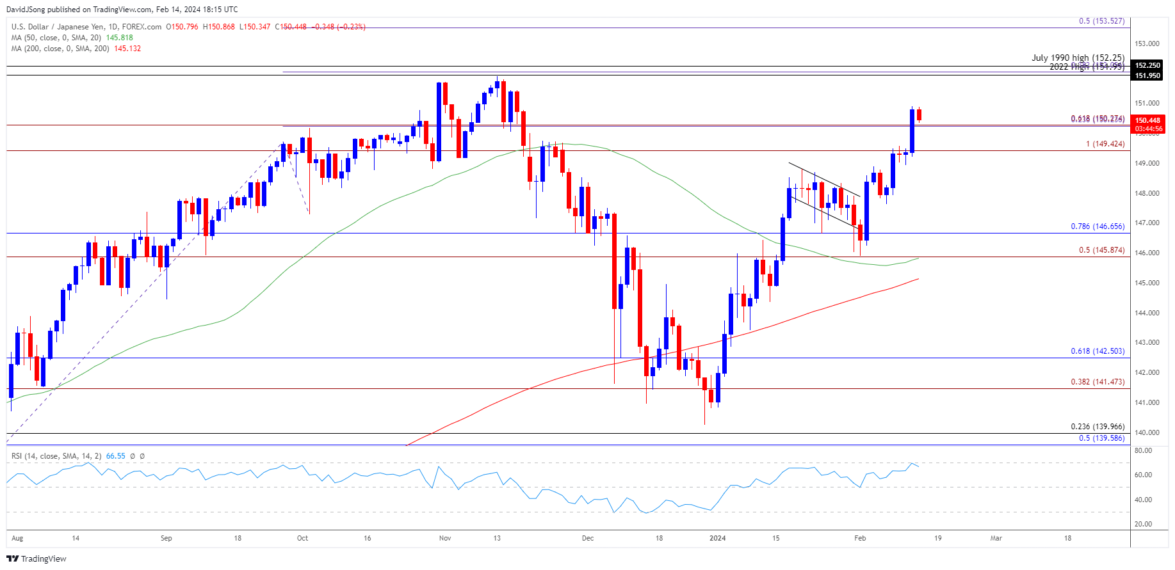This screenshot has height=570, width=1175.
Task: Select the 0.5 (145.874) Fibonacci label
Action: 1101,250
